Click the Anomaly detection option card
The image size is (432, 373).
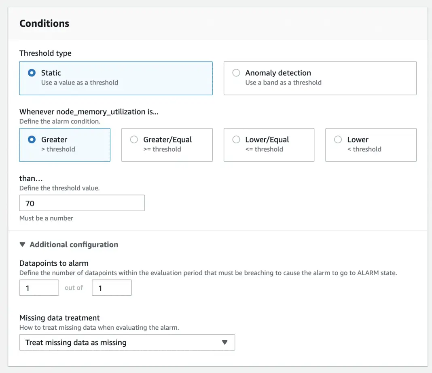(x=320, y=78)
